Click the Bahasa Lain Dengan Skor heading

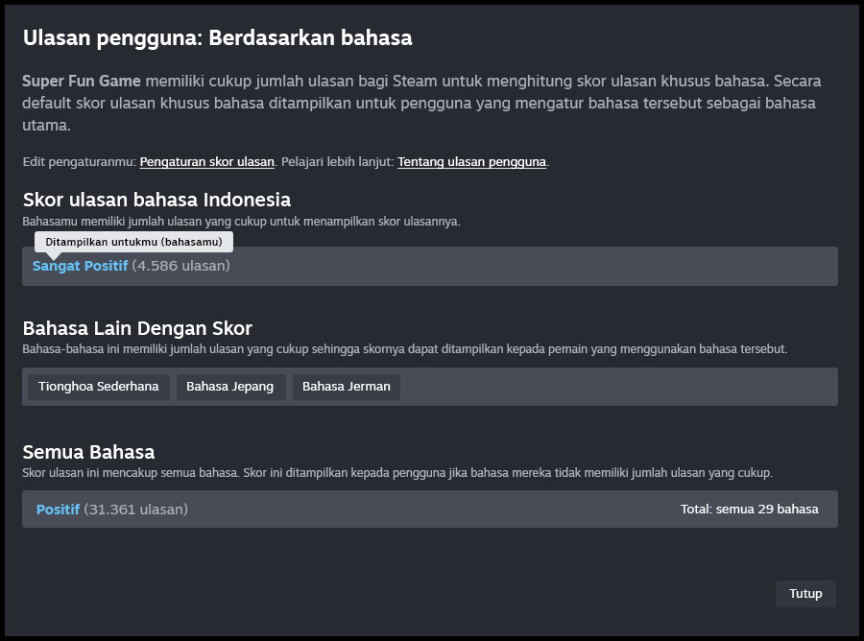pos(137,328)
